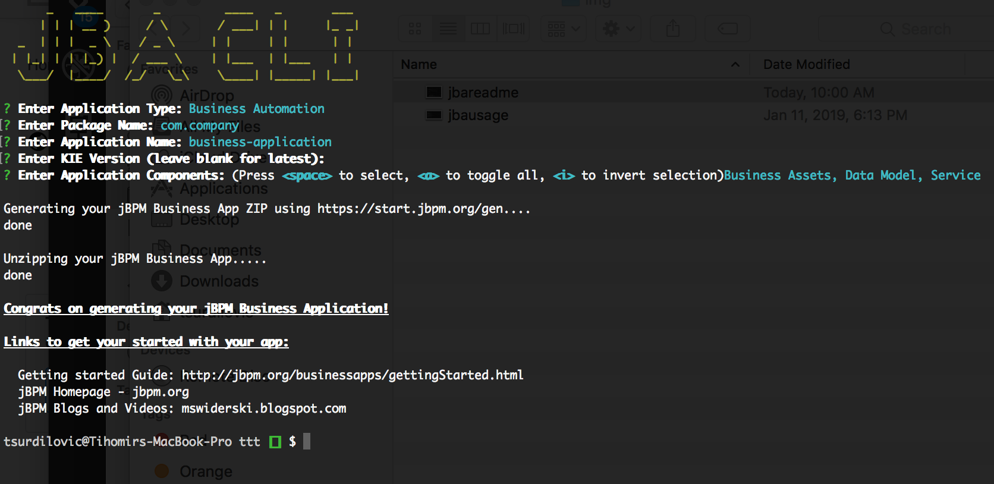Click the 'com.company' package name text
The width and height of the screenshot is (994, 484).
(200, 125)
